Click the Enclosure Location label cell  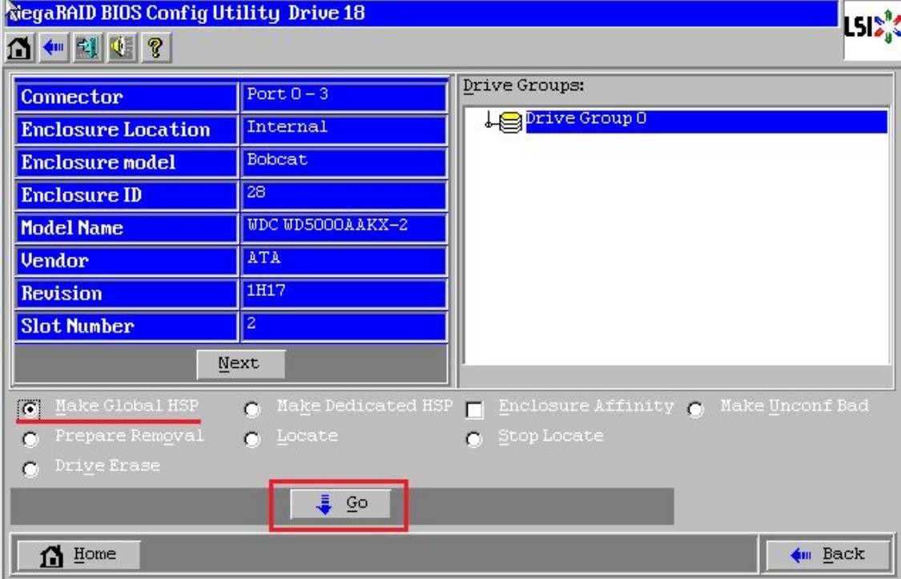pos(127,130)
